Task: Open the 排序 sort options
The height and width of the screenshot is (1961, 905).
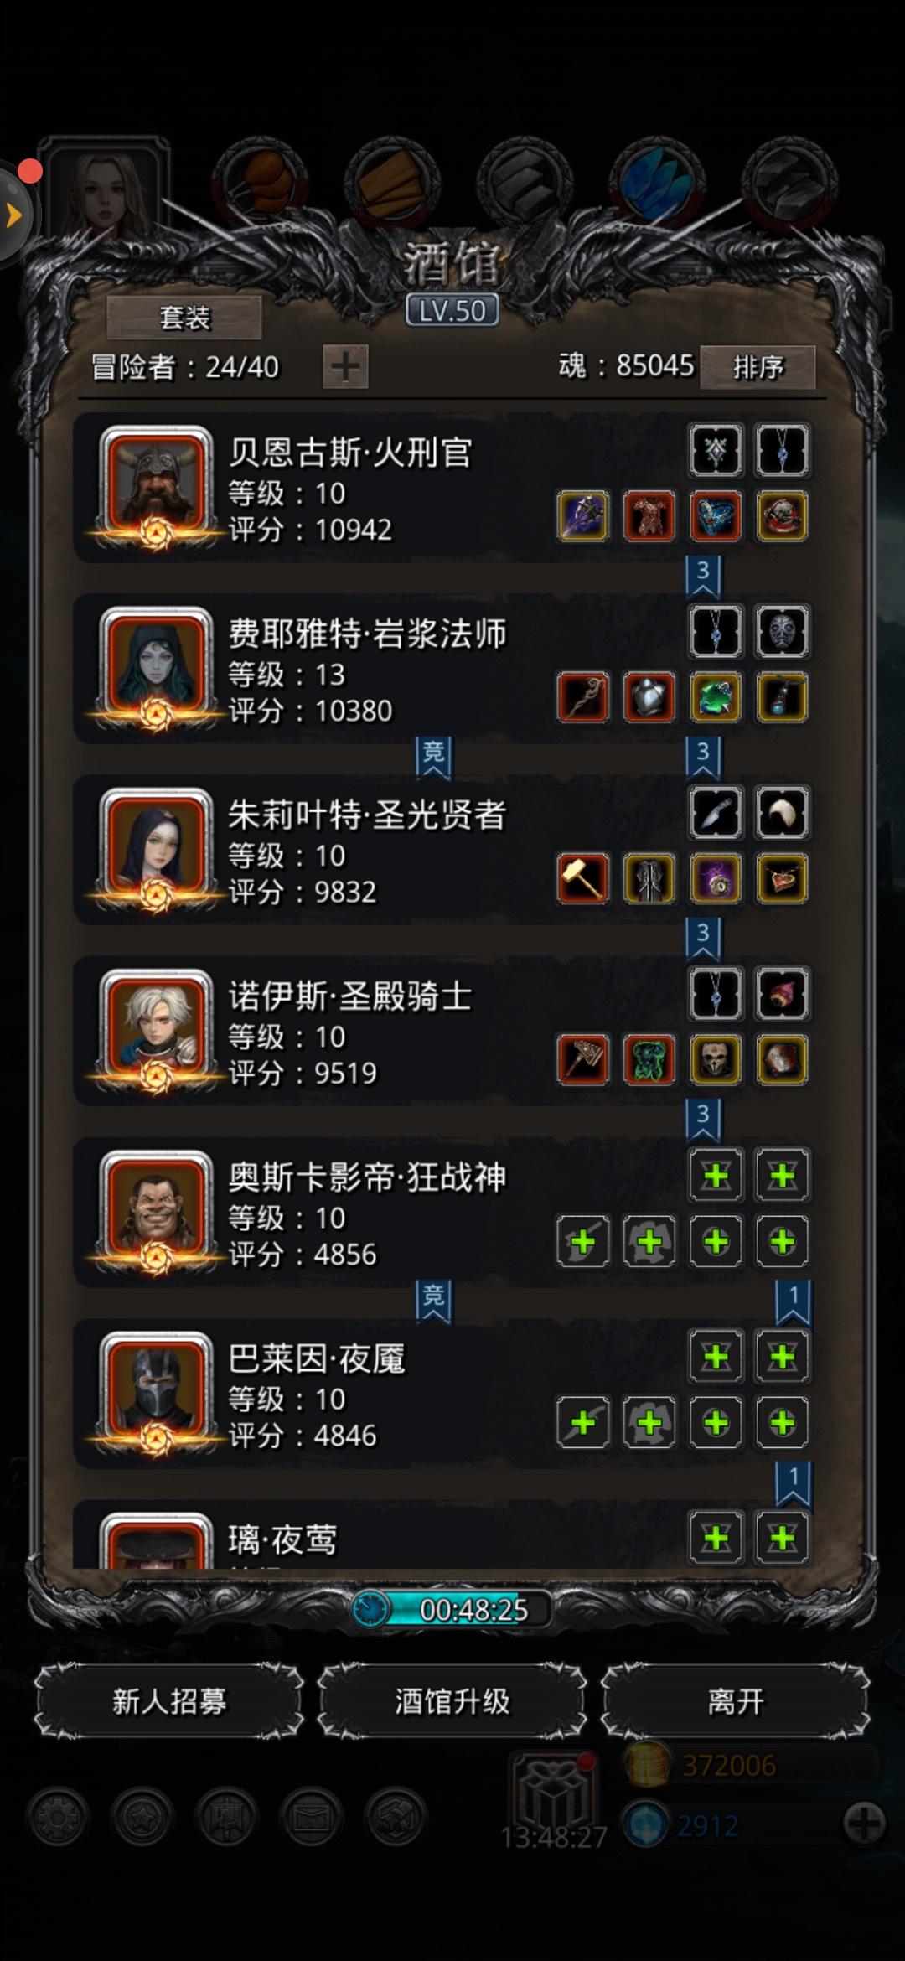Action: pos(758,367)
